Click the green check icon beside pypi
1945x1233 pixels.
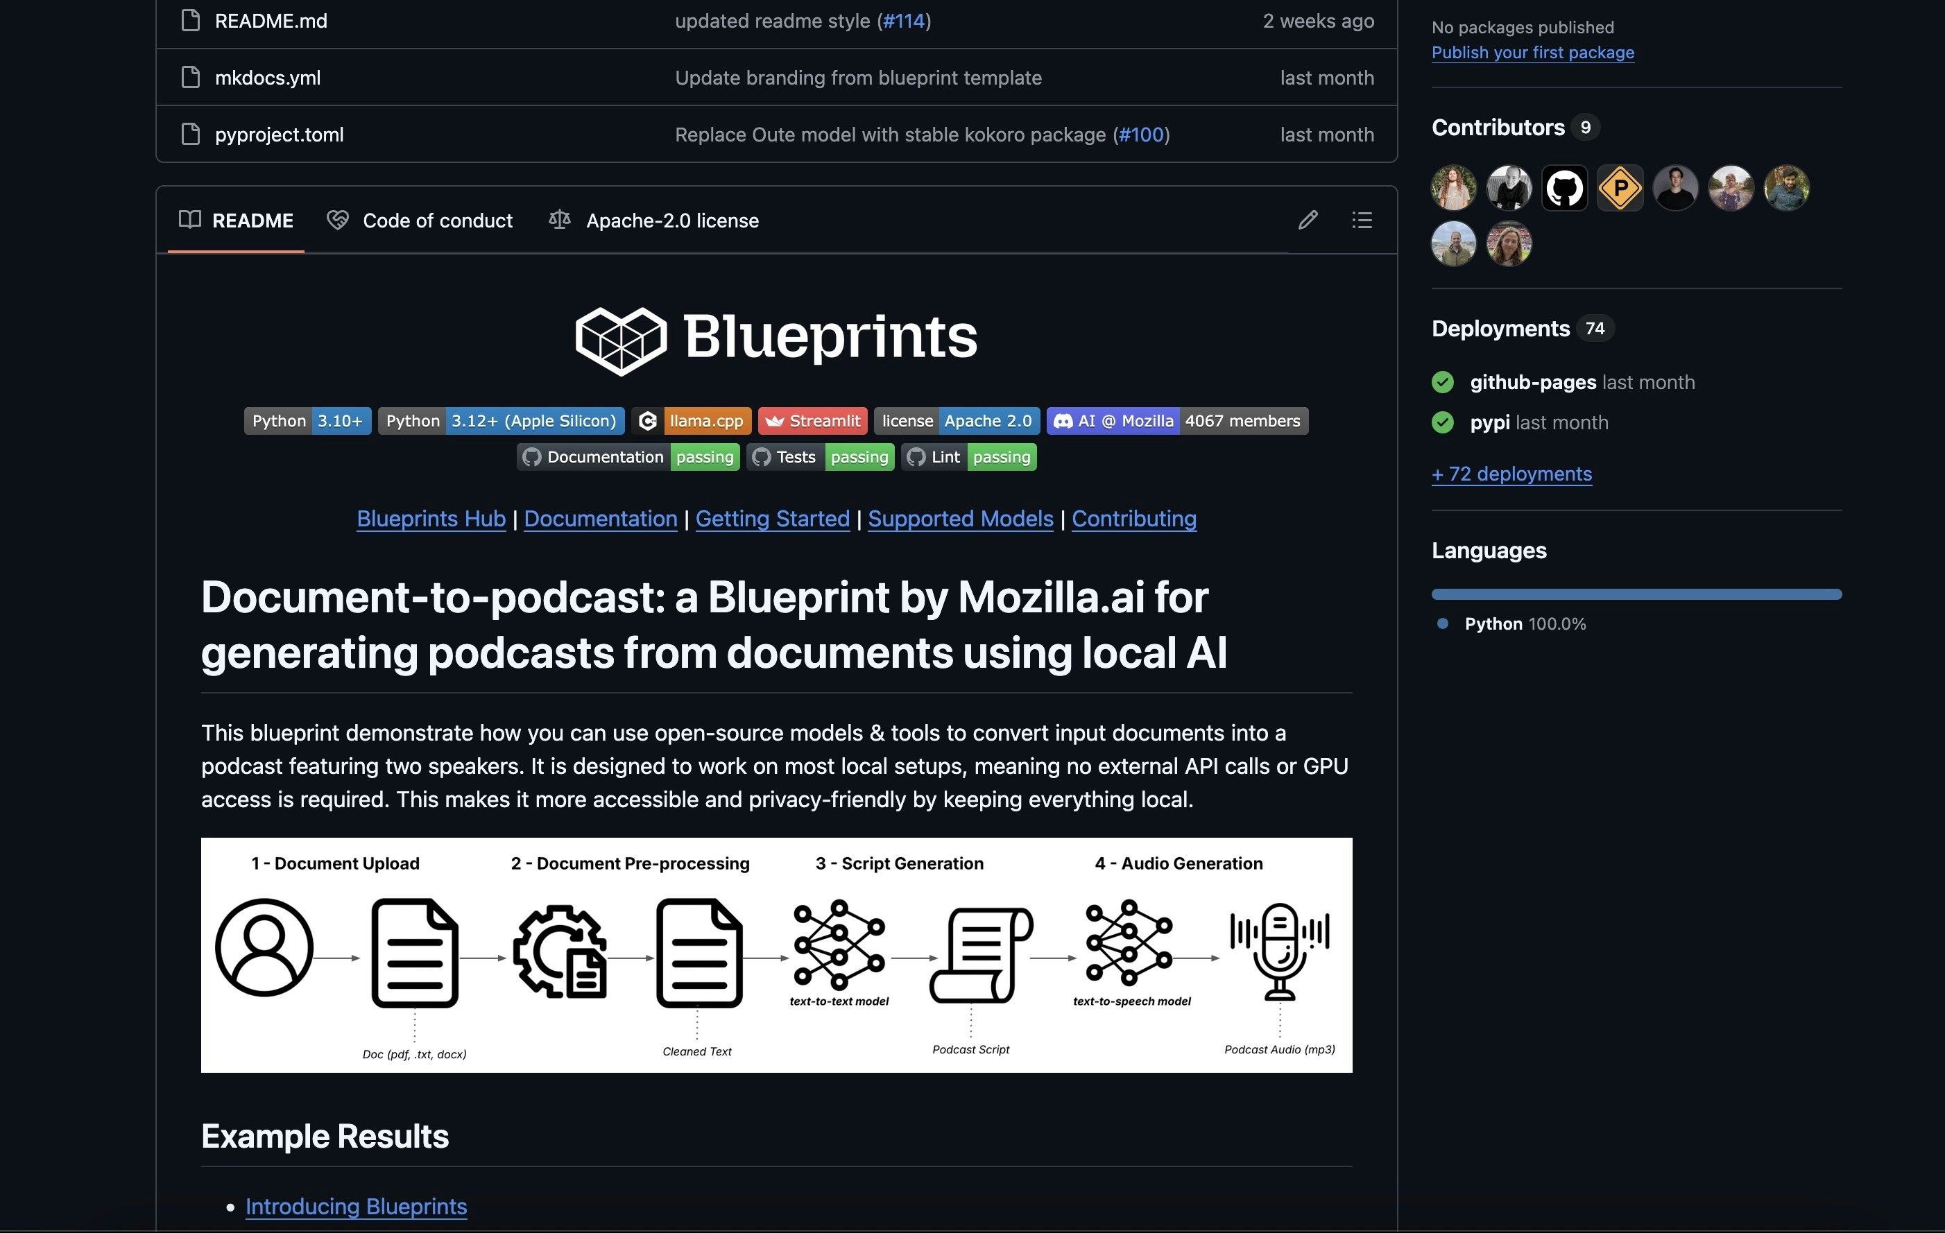point(1443,422)
